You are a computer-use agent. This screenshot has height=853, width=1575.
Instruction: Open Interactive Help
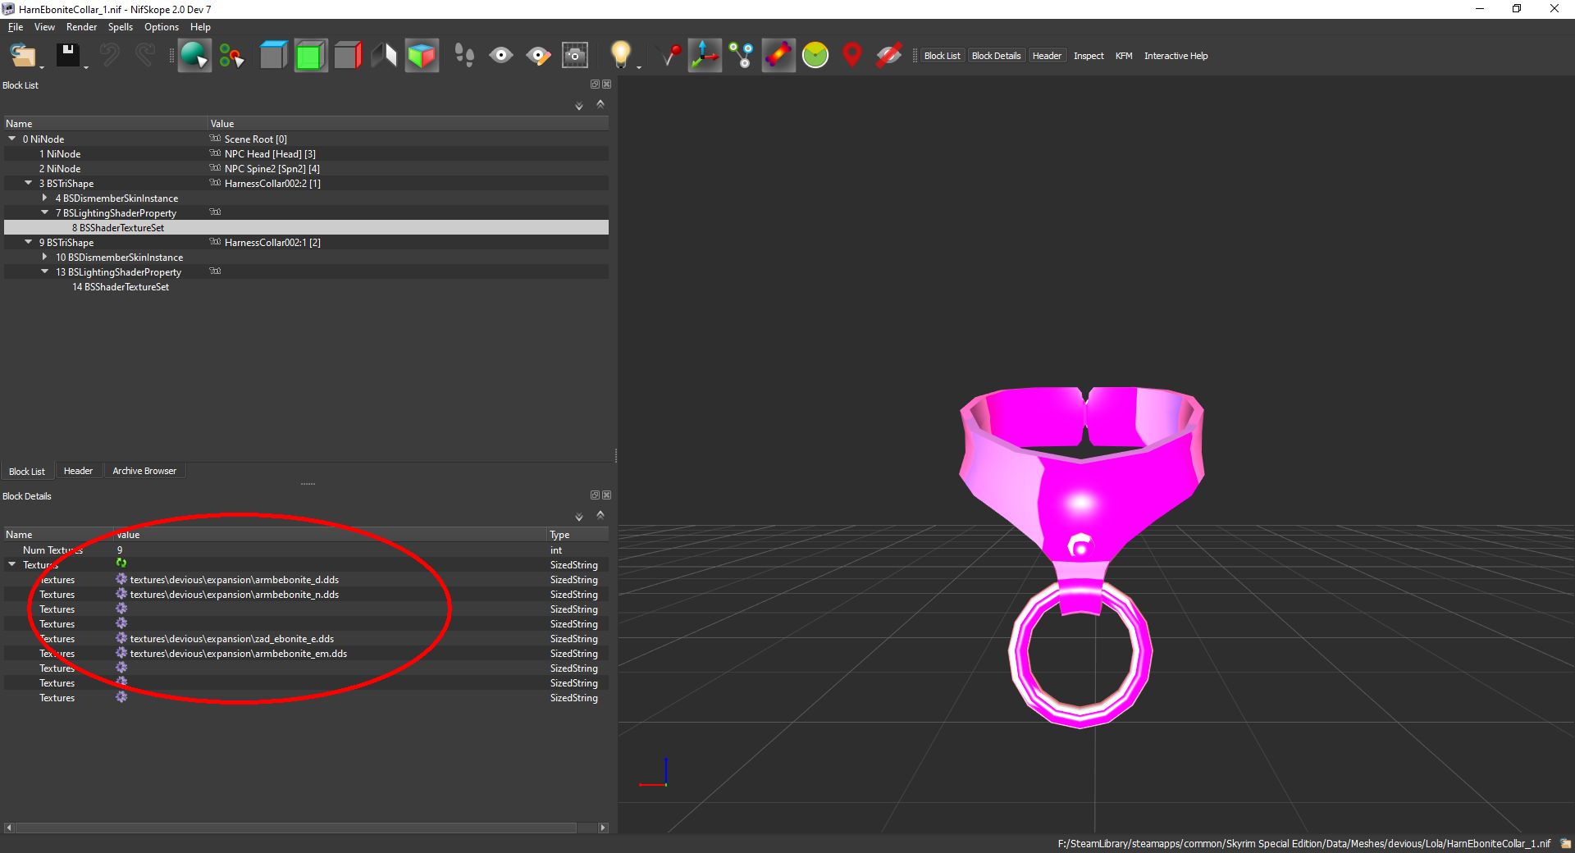coord(1176,56)
